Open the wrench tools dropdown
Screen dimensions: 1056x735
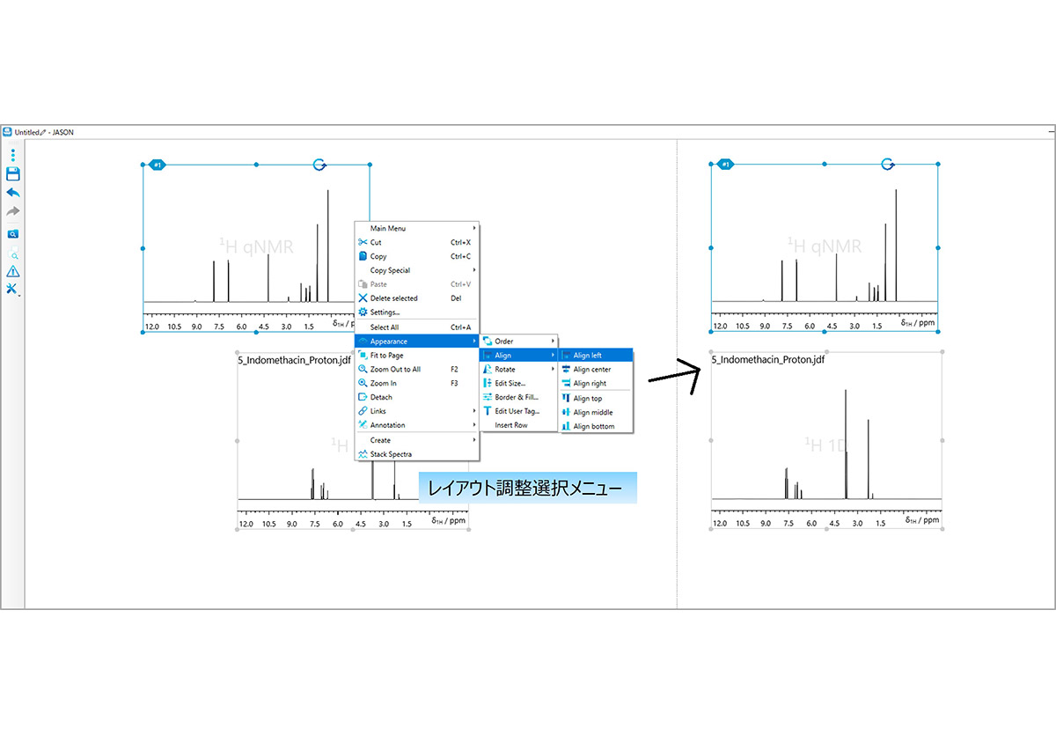point(13,289)
